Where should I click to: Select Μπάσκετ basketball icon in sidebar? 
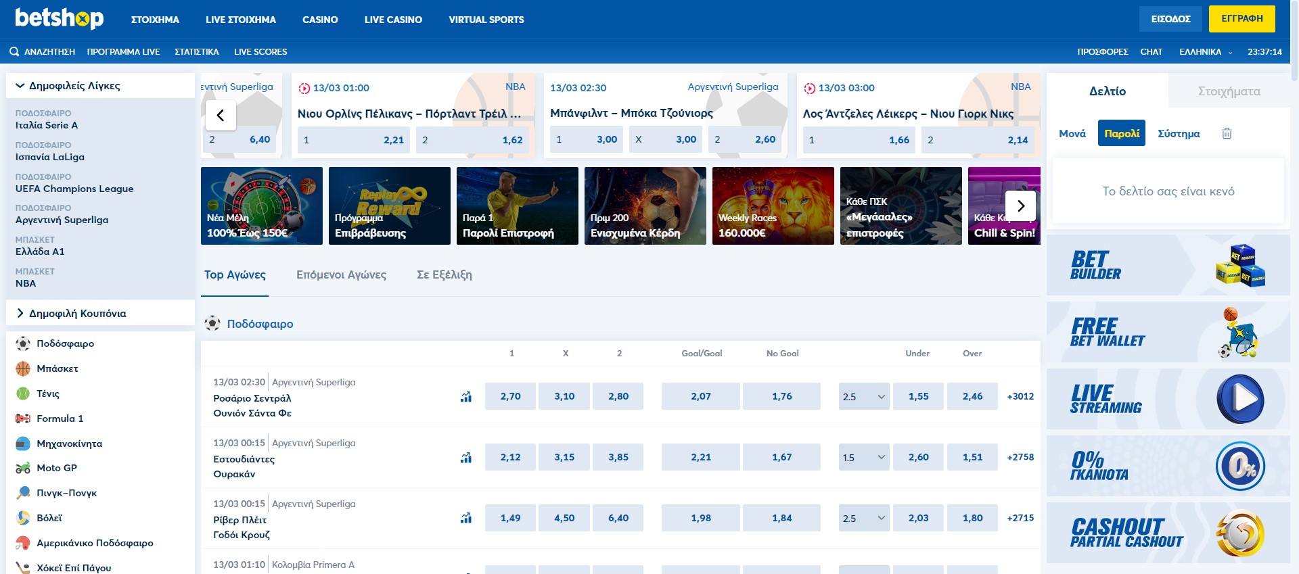tap(23, 368)
